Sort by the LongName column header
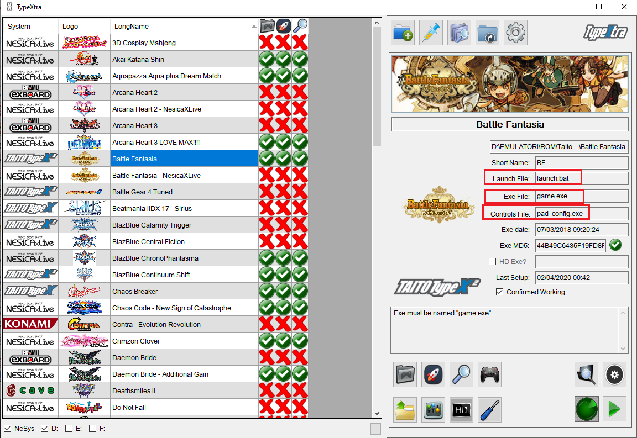 pyautogui.click(x=184, y=27)
